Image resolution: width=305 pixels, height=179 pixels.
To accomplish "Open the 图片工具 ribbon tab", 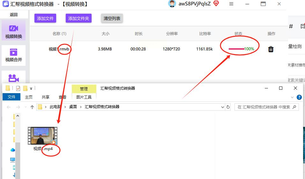I will coord(84,97).
